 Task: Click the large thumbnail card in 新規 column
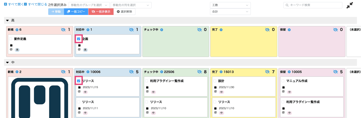[40, 97]
